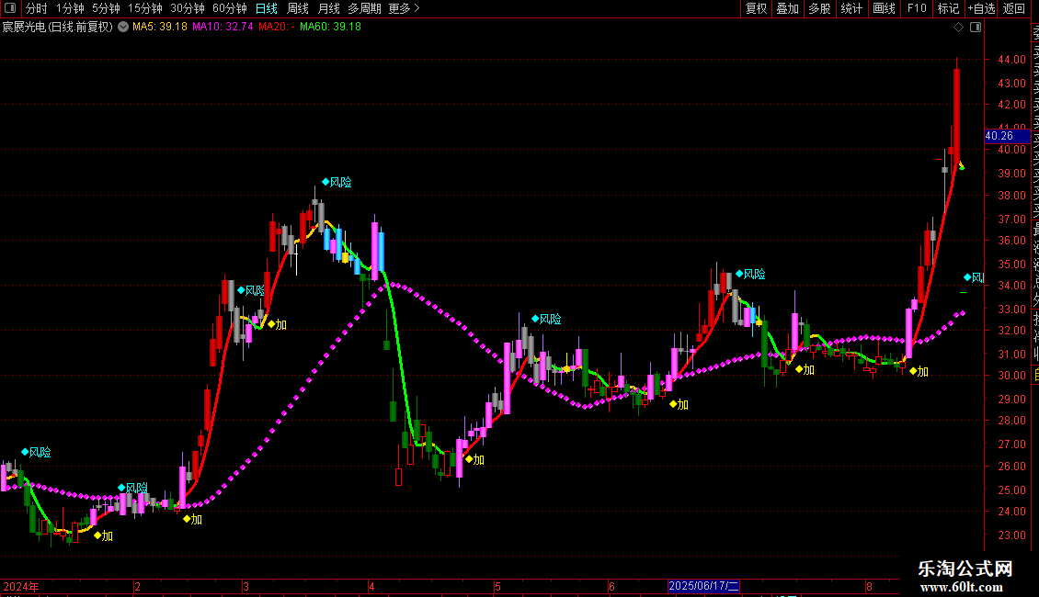
Task: Expand the 更多 periods menu
Action: (x=404, y=8)
